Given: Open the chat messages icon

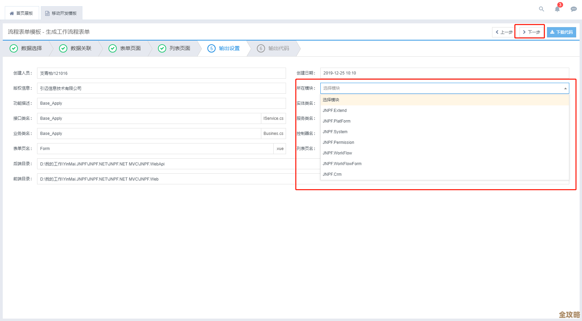Looking at the screenshot, I should 573,9.
